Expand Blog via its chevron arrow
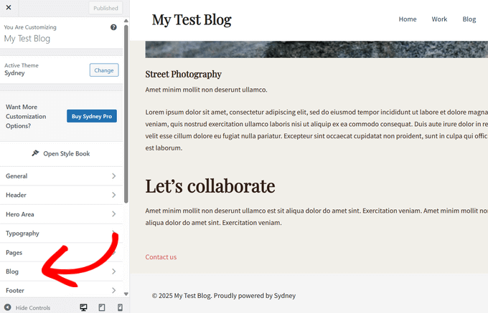Image resolution: width=488 pixels, height=313 pixels. [114, 271]
